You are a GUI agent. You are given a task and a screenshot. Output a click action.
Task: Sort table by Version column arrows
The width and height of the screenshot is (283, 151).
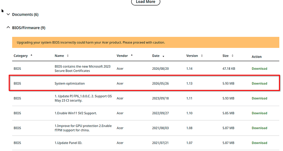click(x=202, y=56)
